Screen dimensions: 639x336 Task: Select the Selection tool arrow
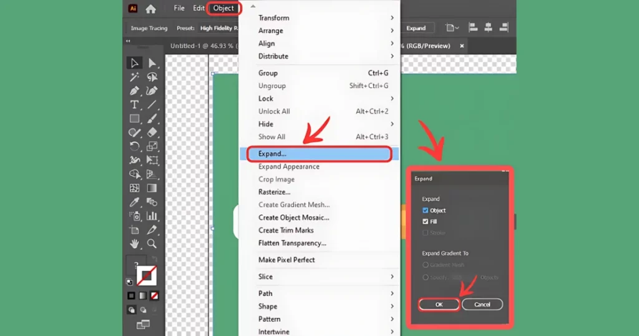point(135,63)
